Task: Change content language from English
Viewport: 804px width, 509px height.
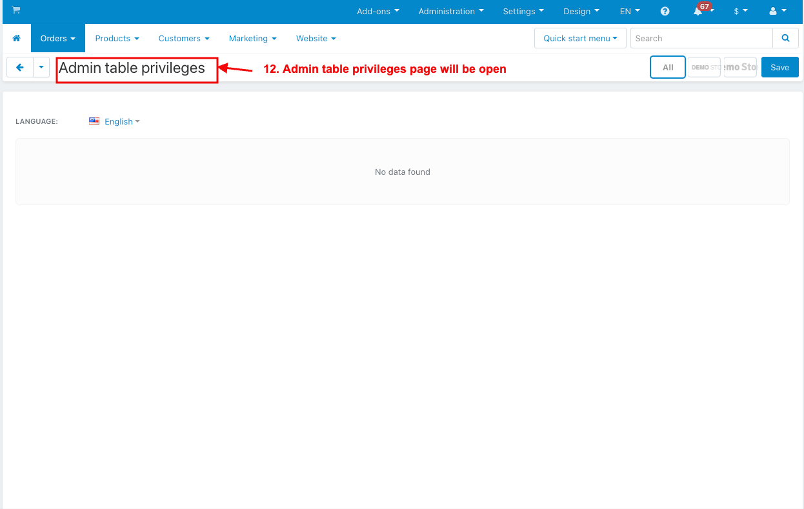Action: tap(115, 121)
